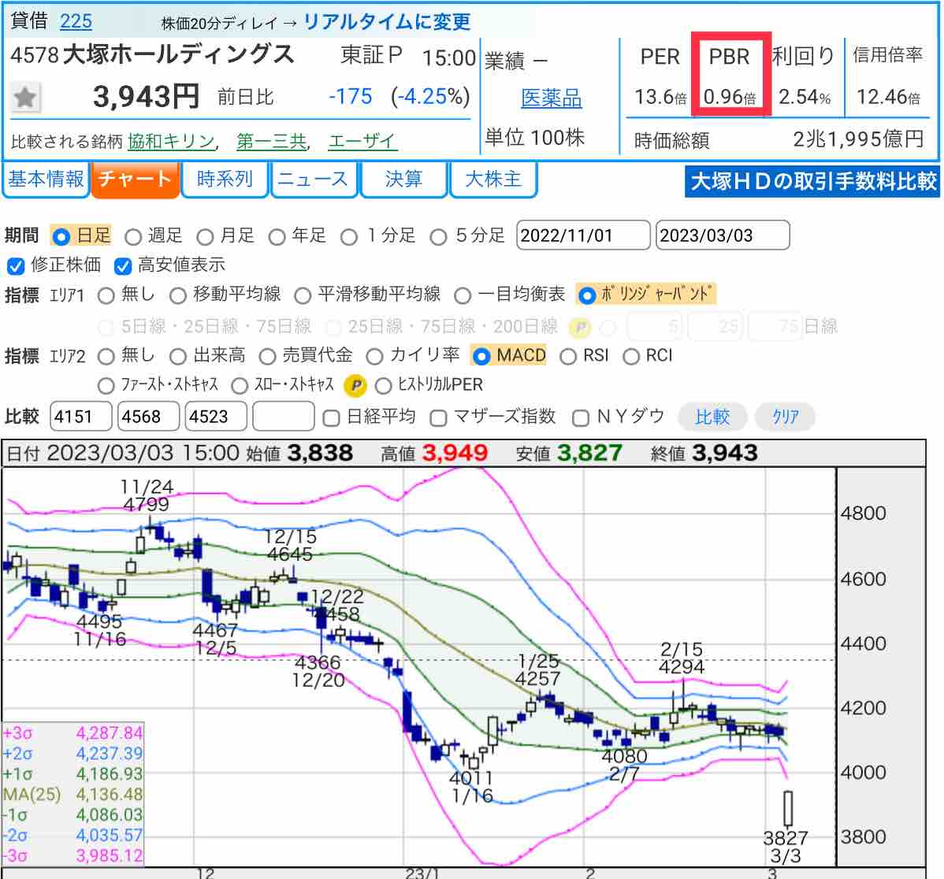
Task: Select the ボリンジャーバンド indicator radio
Action: 586,295
